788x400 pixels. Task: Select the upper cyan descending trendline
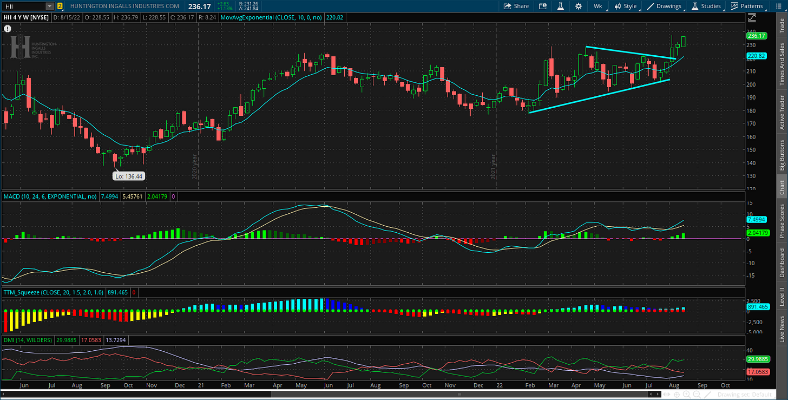(631, 53)
